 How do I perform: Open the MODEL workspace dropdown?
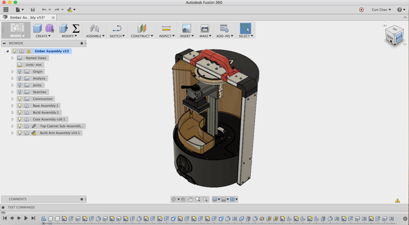[x=17, y=36]
